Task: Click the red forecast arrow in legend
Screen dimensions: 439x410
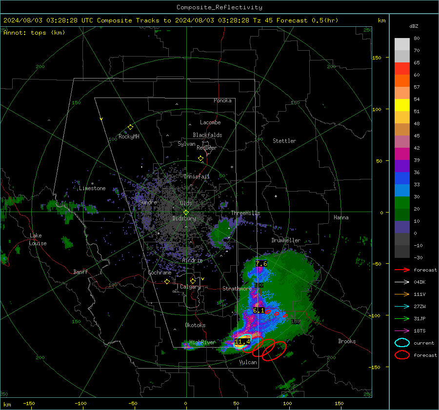Action: tap(402, 270)
